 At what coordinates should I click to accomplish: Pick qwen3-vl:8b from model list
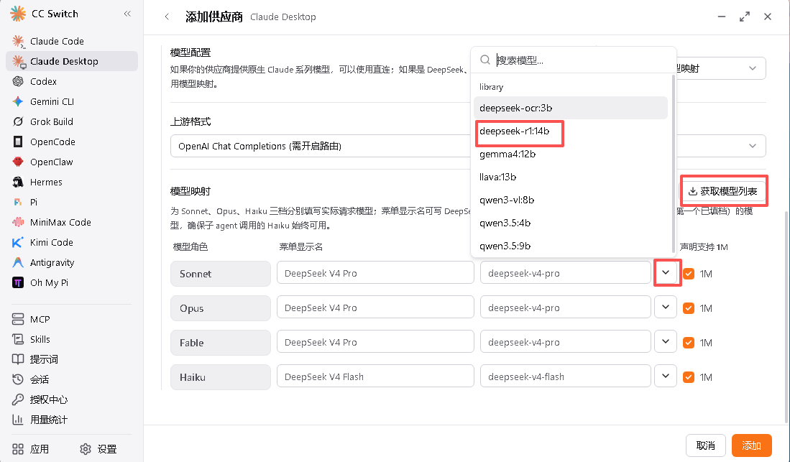[x=570, y=200]
